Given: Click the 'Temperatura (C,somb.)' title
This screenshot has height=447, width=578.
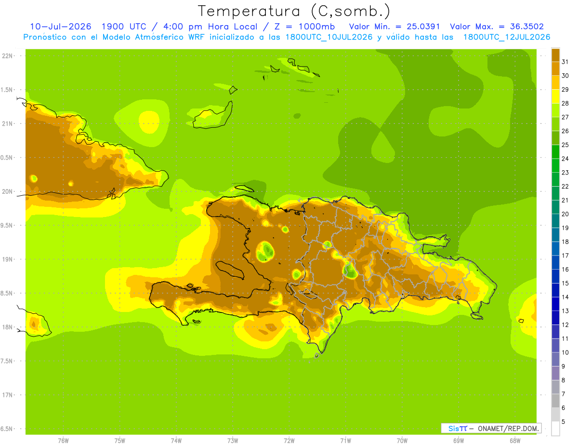Looking at the screenshot, I should click(x=294, y=11).
